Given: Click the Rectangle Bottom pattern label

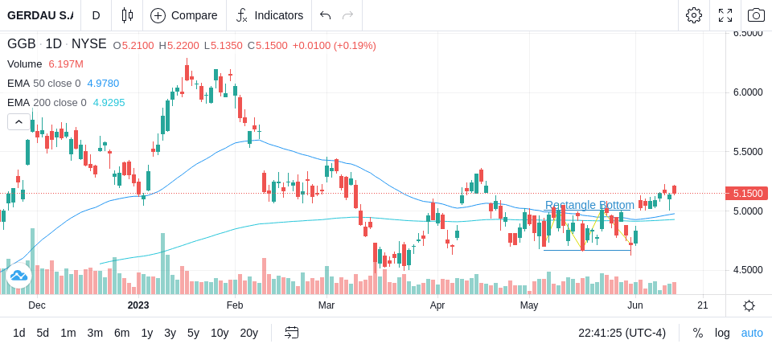Looking at the screenshot, I should [589, 205].
